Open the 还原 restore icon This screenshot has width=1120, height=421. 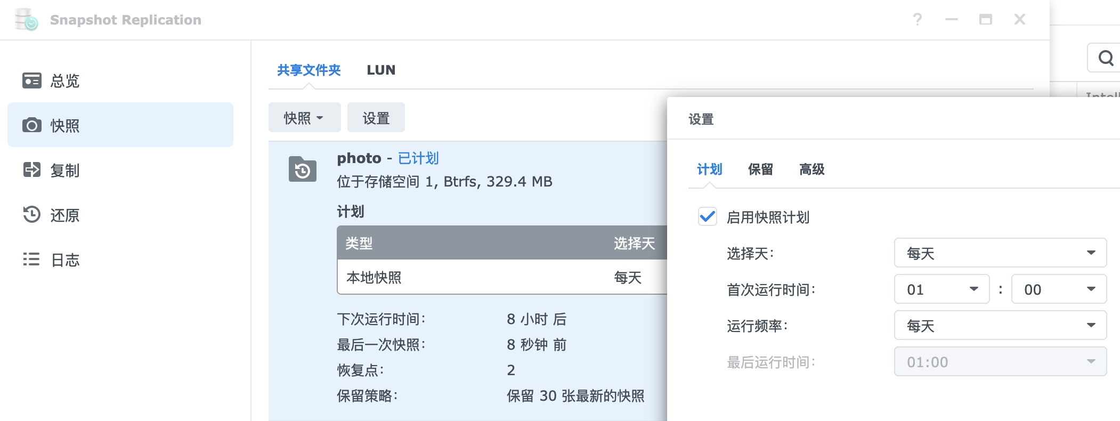[32, 214]
